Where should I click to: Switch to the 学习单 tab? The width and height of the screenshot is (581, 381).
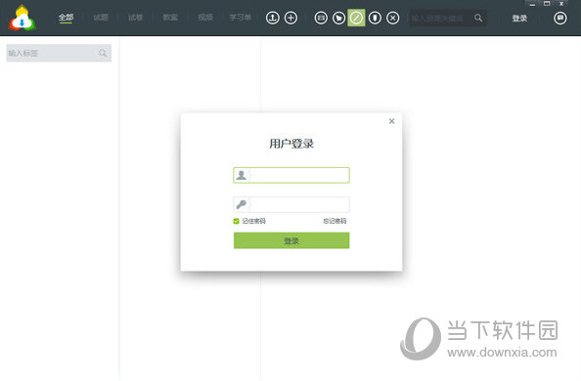(x=240, y=18)
